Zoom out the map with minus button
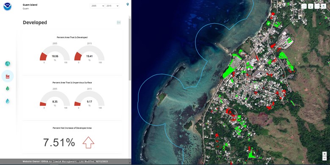The height and width of the screenshot is (165, 330). [x=324, y=158]
